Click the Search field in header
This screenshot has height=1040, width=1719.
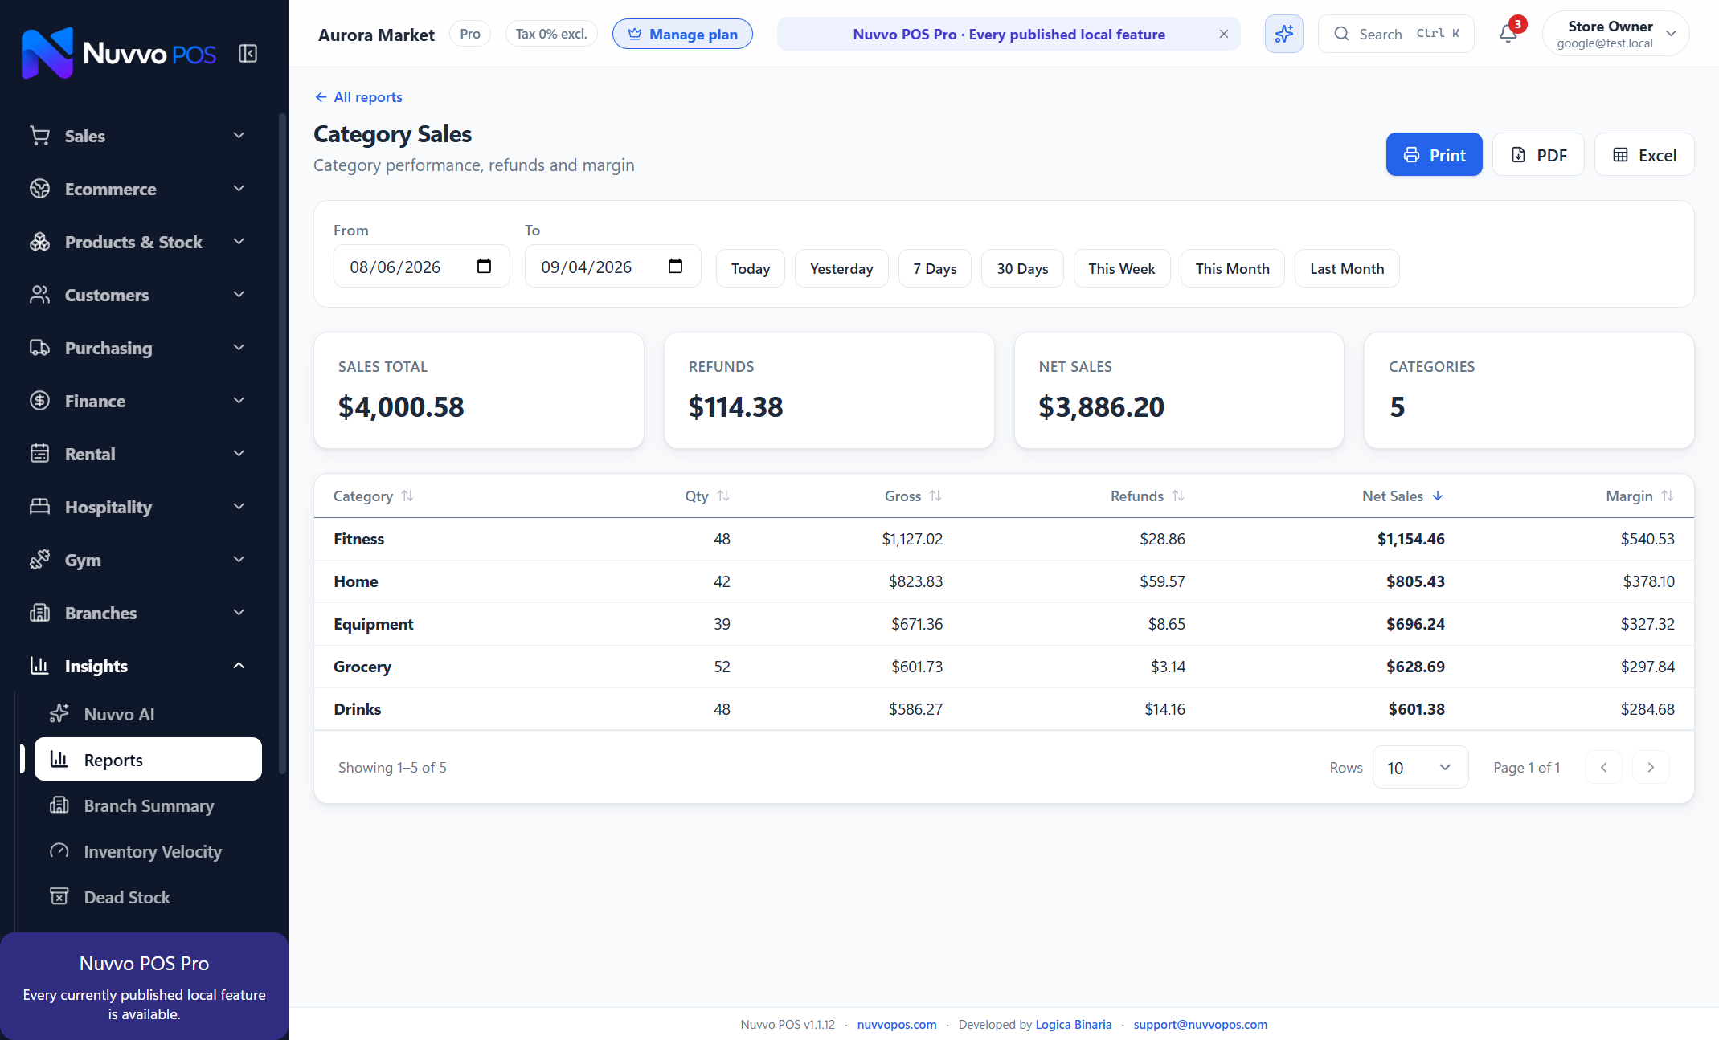(x=1396, y=34)
